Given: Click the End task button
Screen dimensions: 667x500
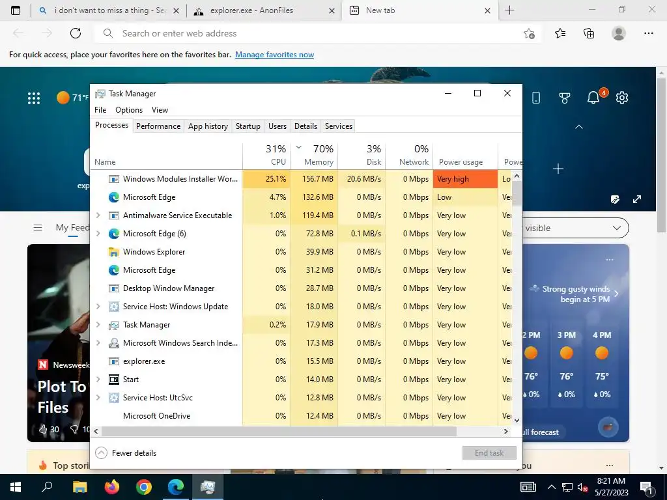Looking at the screenshot, I should [x=489, y=453].
